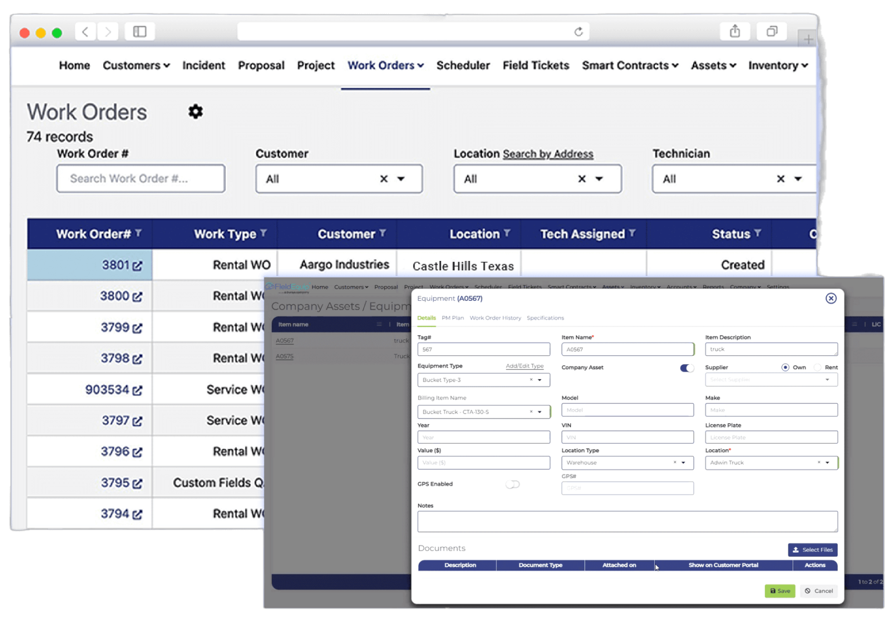The height and width of the screenshot is (636, 891).
Task: Expand the Customer filter dropdown
Action: coord(400,179)
